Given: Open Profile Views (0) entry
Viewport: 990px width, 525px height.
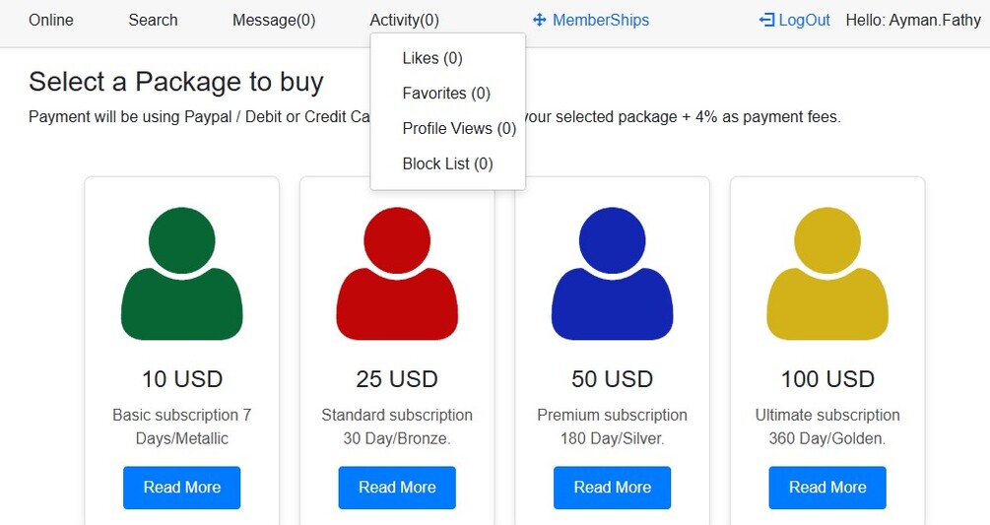Looking at the screenshot, I should click(x=459, y=128).
